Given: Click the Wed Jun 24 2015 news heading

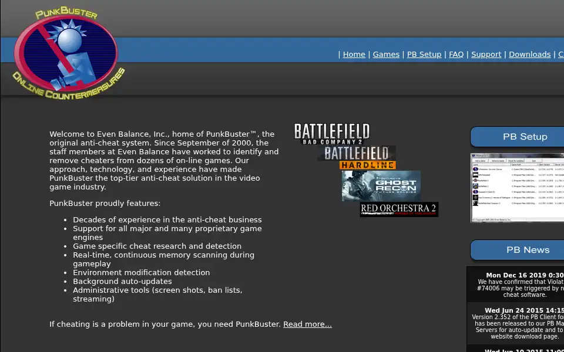Looking at the screenshot, I should (524, 311).
